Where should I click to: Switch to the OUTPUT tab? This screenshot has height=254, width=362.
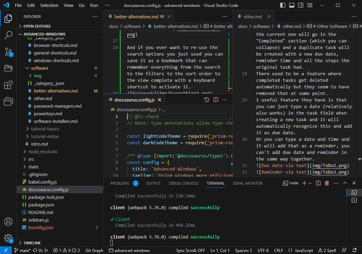(153, 183)
